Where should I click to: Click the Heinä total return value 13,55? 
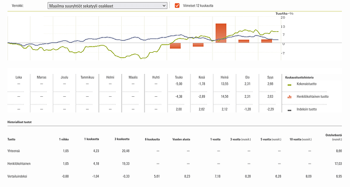point(225,84)
